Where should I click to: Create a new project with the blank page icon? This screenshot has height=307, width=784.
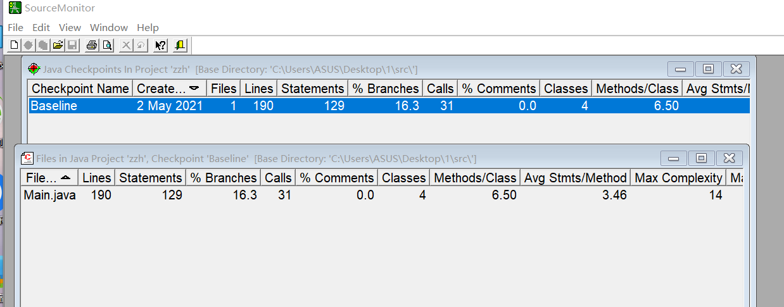[14, 45]
